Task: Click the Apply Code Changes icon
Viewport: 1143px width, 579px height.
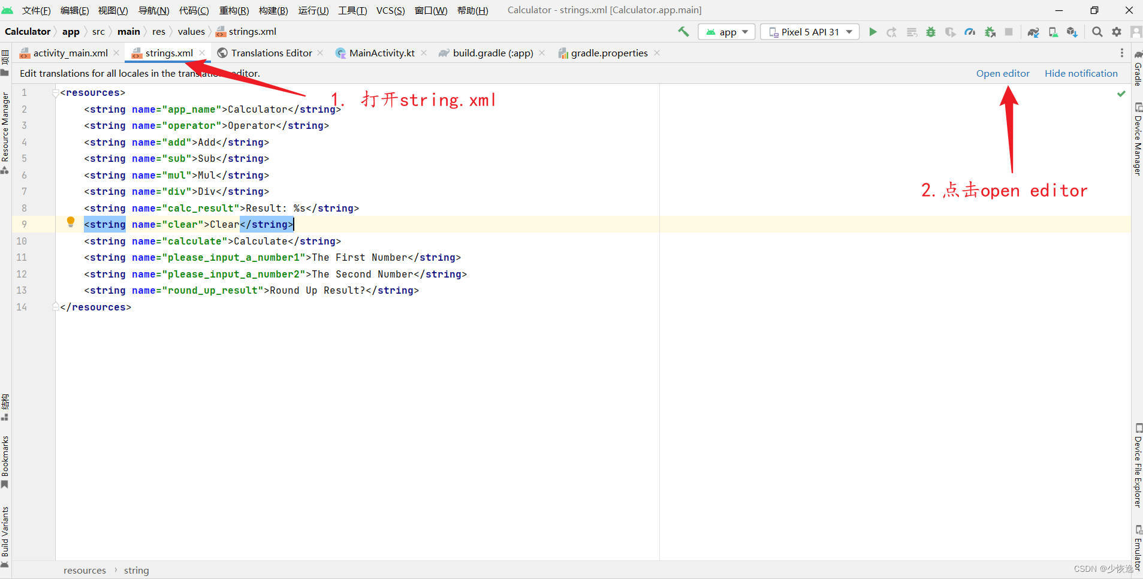Action: 912,32
